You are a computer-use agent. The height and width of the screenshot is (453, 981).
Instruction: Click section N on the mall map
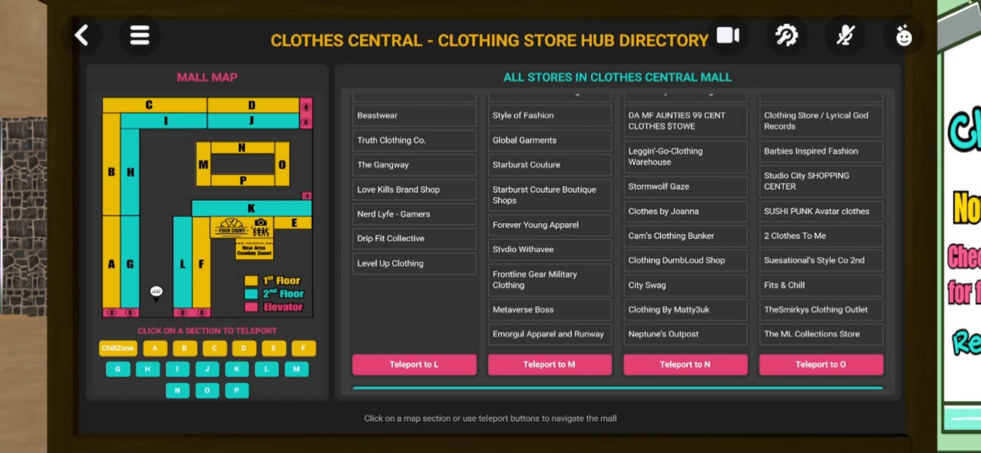(x=242, y=148)
